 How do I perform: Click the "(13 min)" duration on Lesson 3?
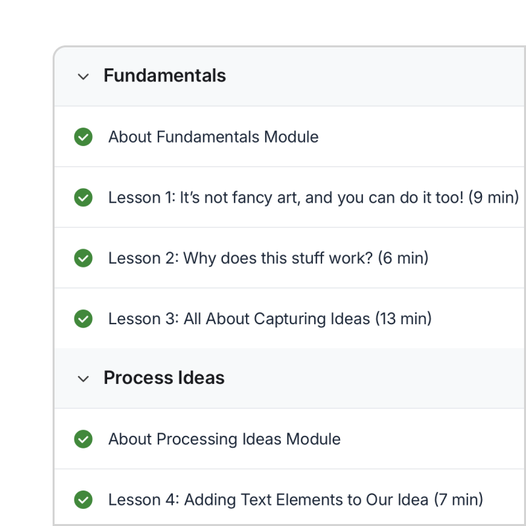pyautogui.click(x=404, y=319)
